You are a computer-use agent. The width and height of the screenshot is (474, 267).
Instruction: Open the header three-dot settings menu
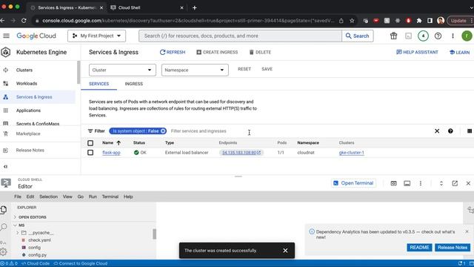click(453, 36)
